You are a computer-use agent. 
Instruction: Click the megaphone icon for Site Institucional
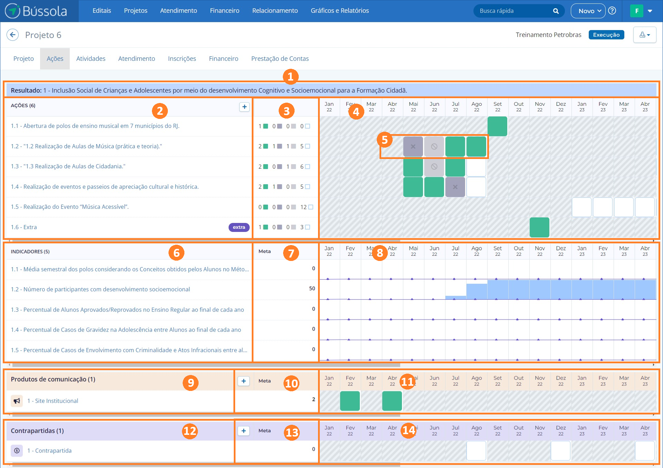coord(17,401)
